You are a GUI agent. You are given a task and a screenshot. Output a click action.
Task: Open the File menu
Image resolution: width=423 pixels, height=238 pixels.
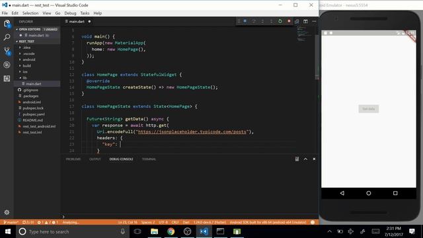[x=5, y=13]
